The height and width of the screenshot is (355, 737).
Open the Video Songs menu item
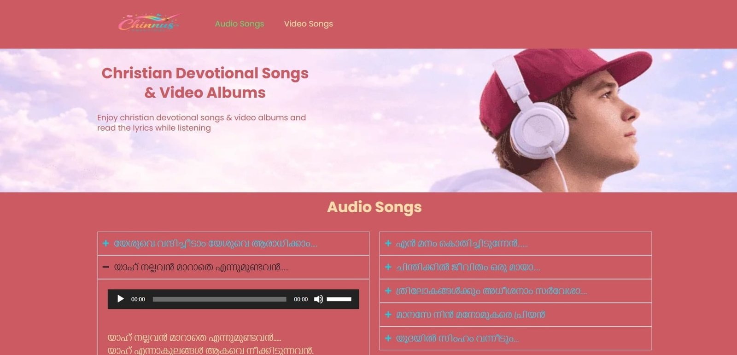pos(308,23)
